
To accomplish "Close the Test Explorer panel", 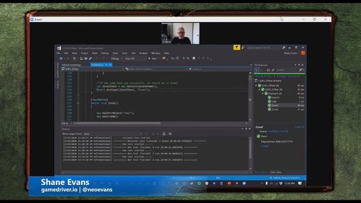I will pos(302,65).
